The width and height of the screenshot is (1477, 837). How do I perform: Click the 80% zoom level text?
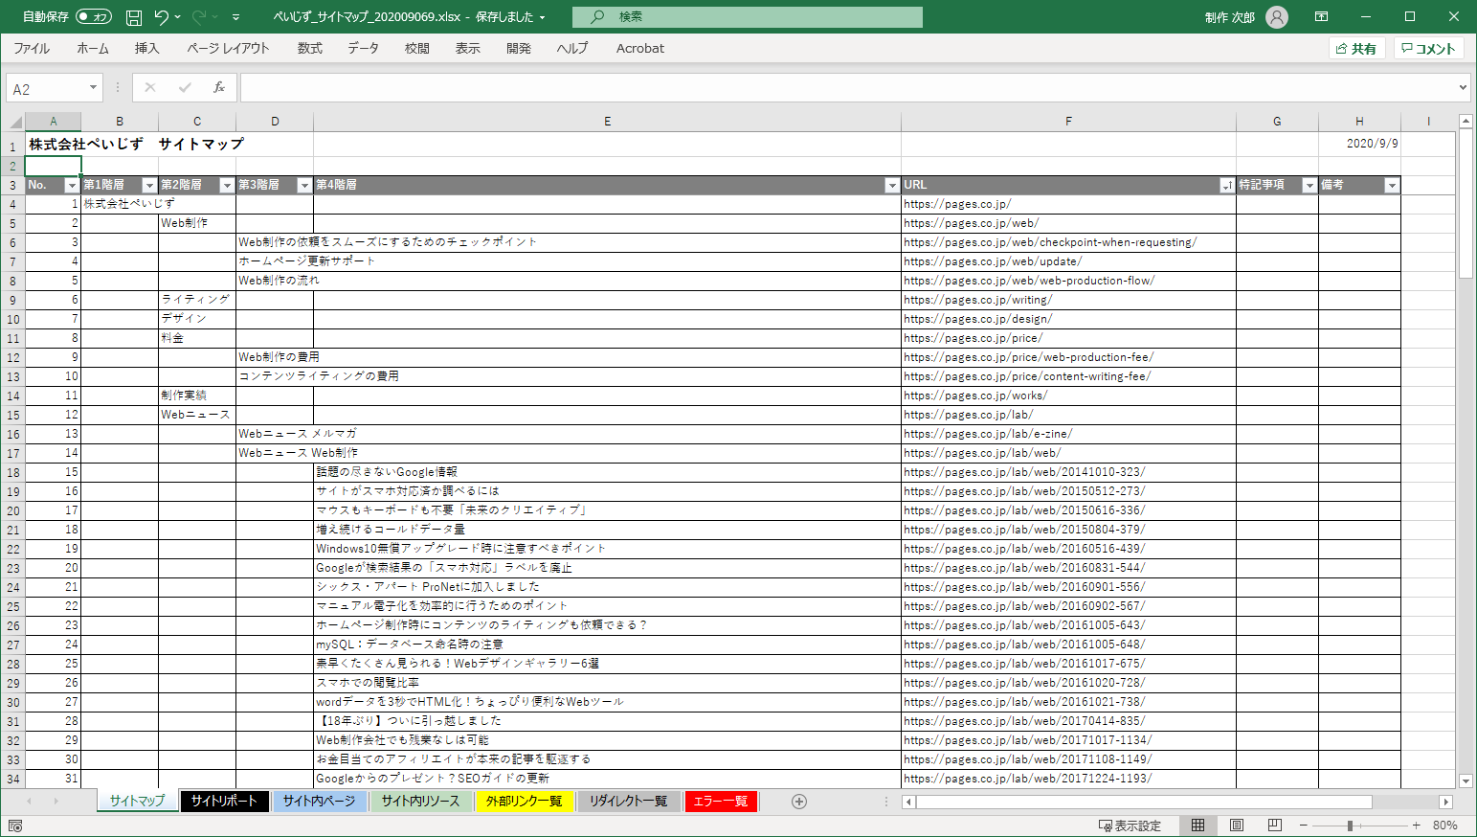[x=1444, y=826]
